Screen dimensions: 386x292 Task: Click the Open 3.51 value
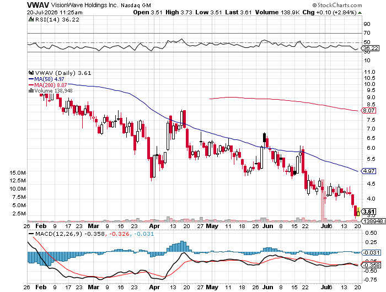point(148,12)
